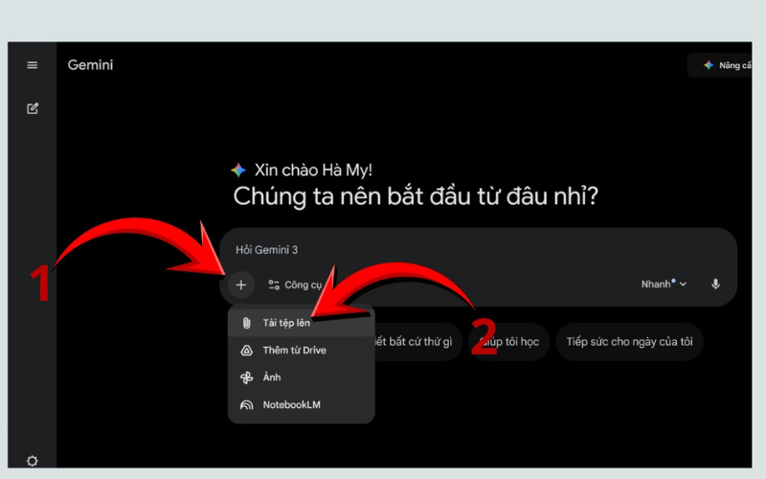
Task: Select Tải tệp lên menu item
Action: (x=302, y=323)
